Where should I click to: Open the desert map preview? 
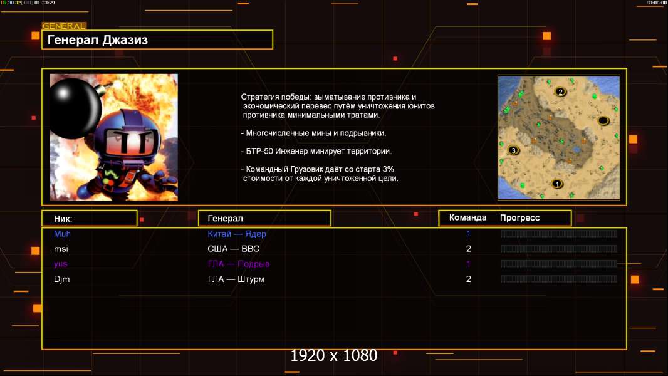(559, 137)
